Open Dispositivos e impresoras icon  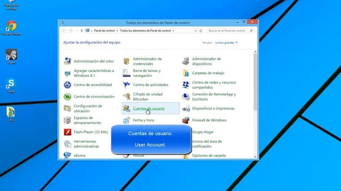[x=186, y=108]
